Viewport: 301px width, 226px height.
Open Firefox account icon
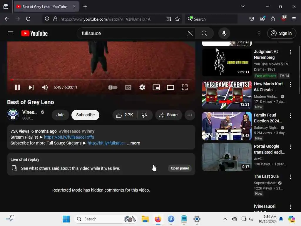262,19
